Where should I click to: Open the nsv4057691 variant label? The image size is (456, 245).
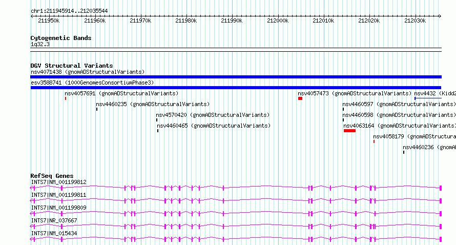121,93
